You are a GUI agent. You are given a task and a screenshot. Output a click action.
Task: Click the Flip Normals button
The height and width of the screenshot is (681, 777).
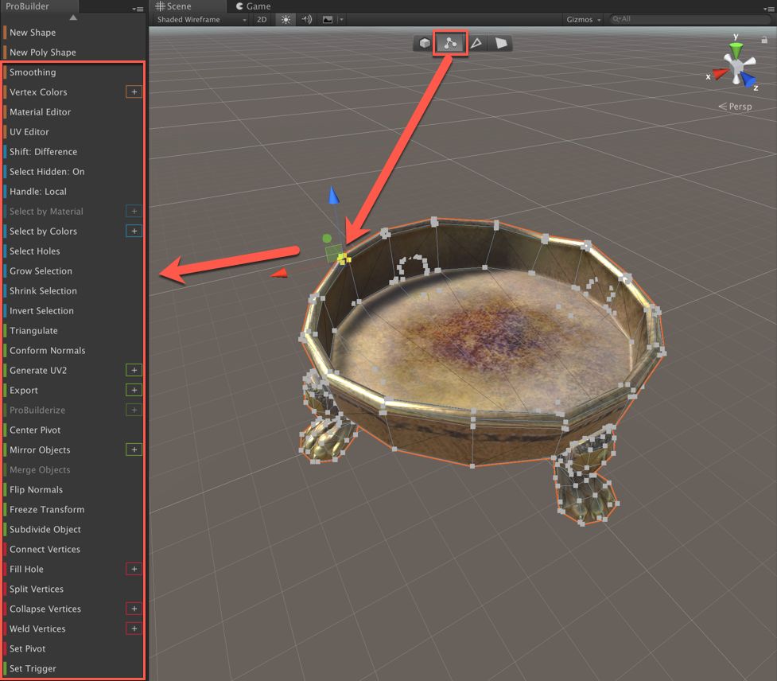tap(38, 489)
